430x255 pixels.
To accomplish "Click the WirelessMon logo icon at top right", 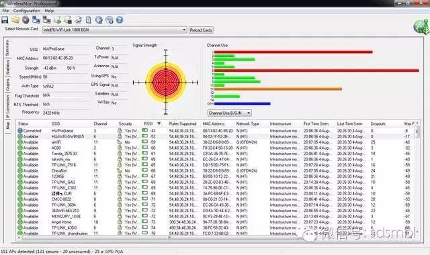I will point(421,27).
